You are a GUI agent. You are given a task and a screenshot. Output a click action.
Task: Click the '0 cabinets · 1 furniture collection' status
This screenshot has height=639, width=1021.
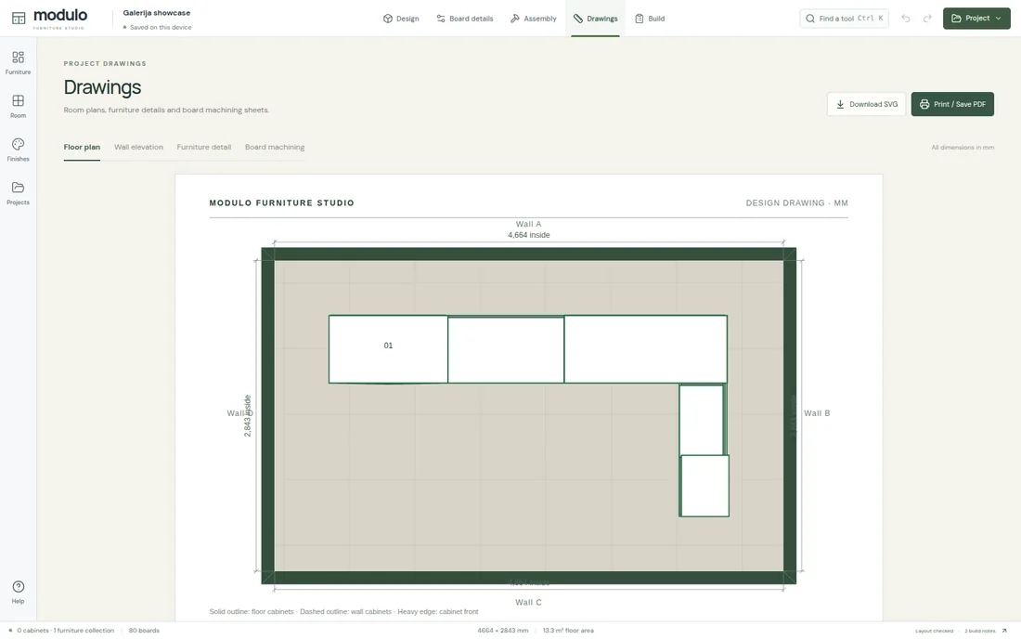pyautogui.click(x=65, y=631)
